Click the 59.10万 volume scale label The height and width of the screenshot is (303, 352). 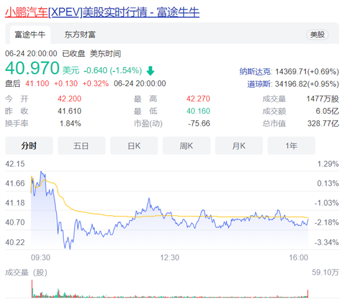(x=325, y=273)
